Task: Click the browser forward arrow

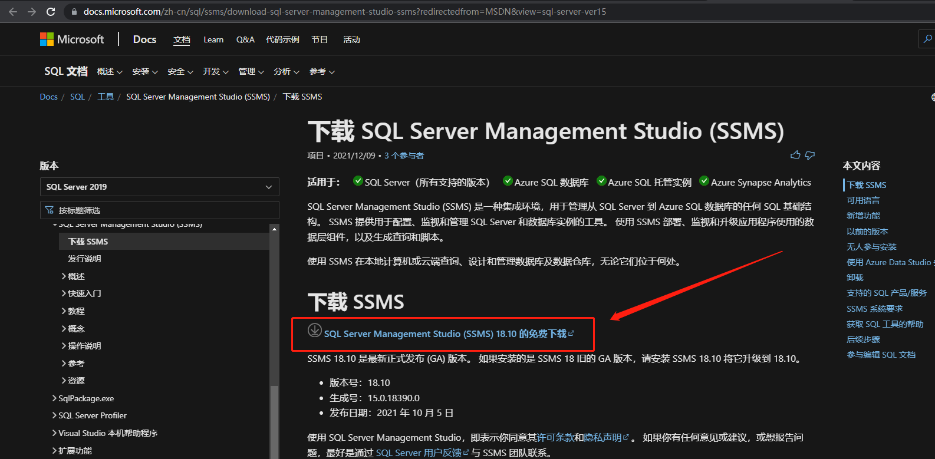Action: point(32,11)
